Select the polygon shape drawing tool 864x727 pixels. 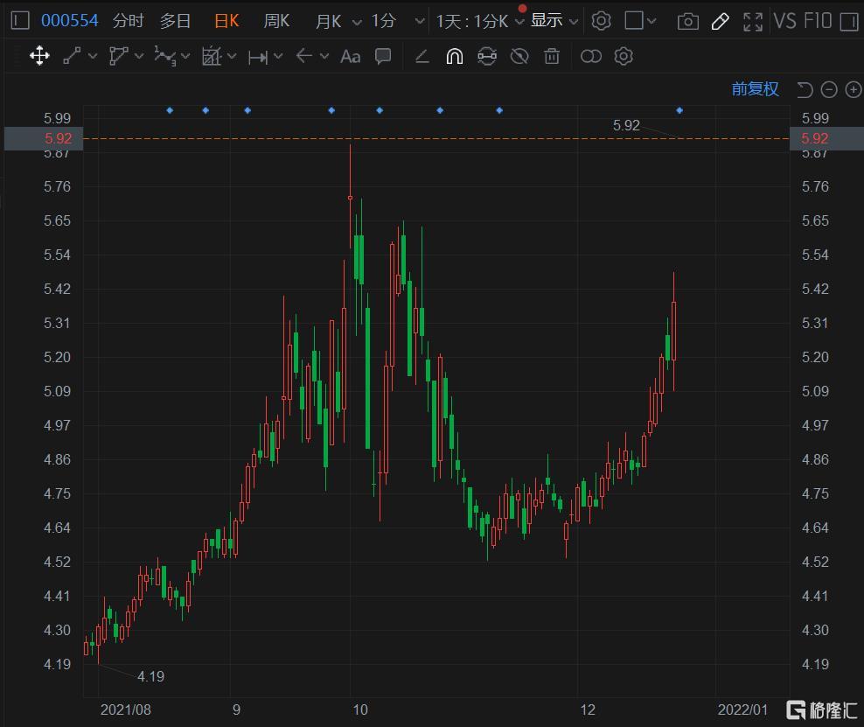118,56
